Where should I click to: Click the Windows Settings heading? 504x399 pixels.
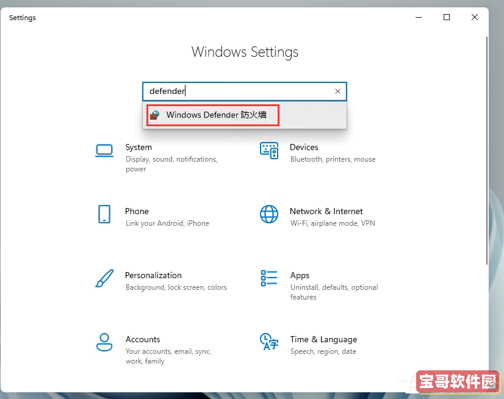coord(245,52)
